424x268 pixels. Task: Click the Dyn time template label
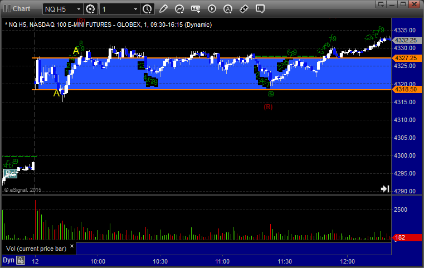(8, 260)
